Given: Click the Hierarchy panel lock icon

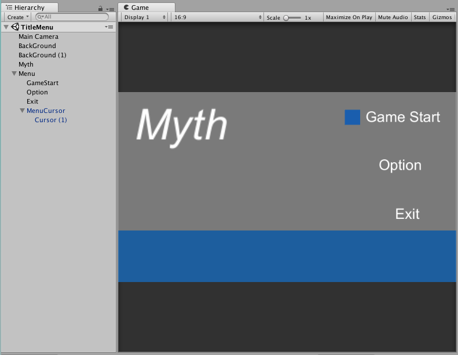Looking at the screenshot, I should [x=100, y=9].
